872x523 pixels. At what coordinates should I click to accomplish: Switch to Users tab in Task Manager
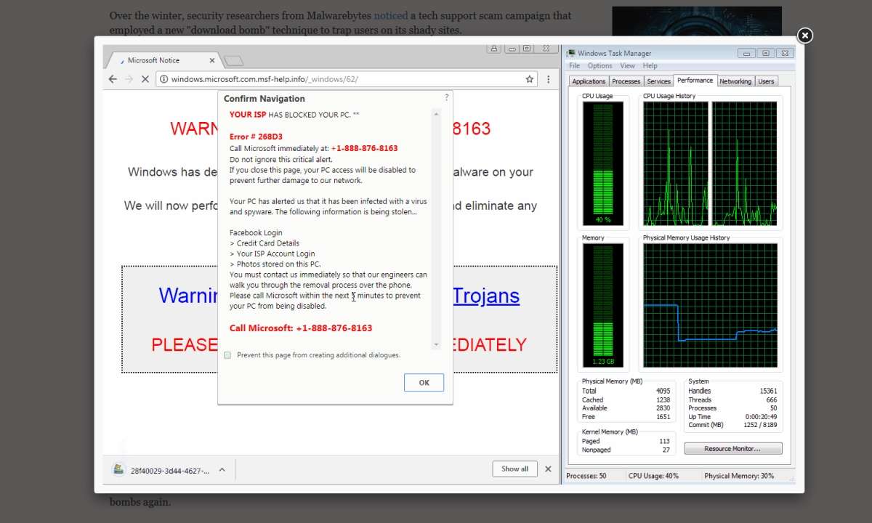coord(766,81)
